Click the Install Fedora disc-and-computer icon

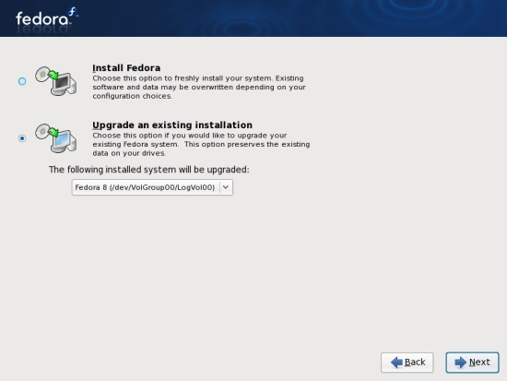click(x=56, y=81)
